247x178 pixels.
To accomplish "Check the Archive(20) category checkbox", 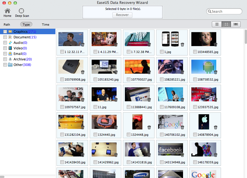I will click(5, 59).
